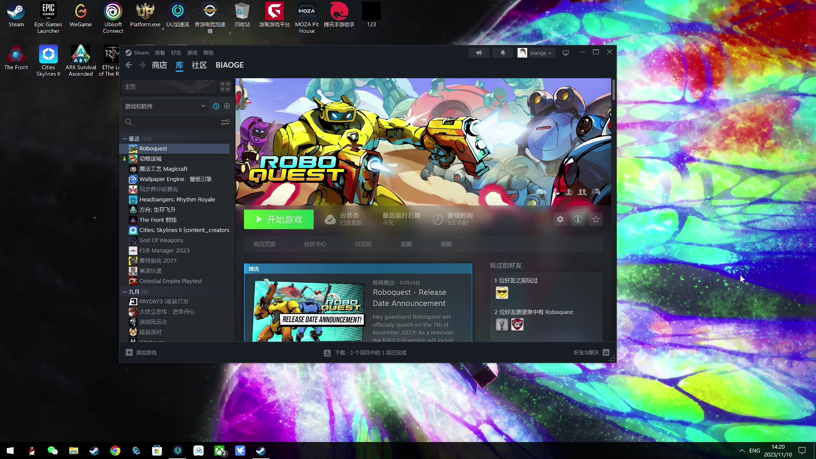Select The Front 前线 in library list
This screenshot has width=816, height=459.
coord(178,220)
